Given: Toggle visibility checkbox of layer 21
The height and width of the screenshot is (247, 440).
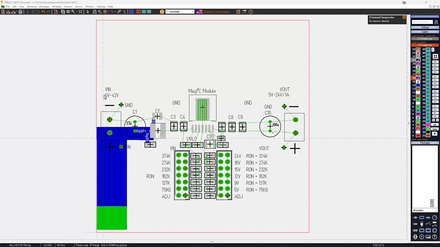Looking at the screenshot, I should click(x=418, y=60).
